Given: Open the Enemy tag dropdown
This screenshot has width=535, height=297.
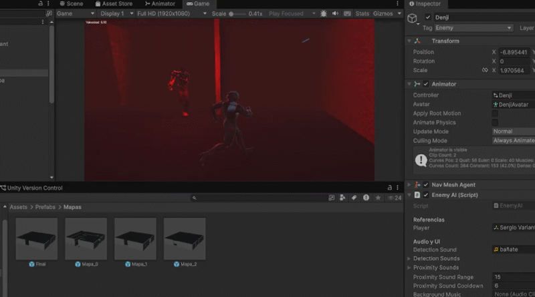Looking at the screenshot, I should 473,28.
